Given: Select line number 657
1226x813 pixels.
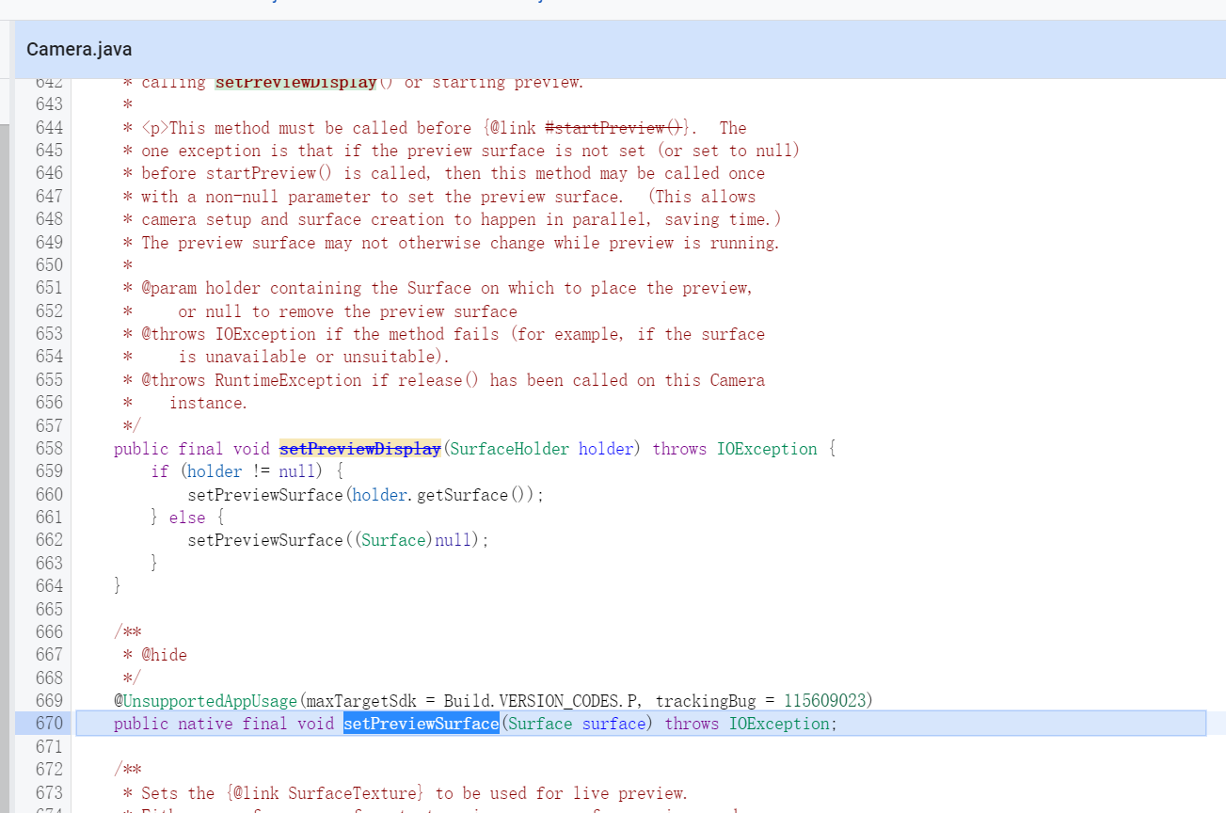Looking at the screenshot, I should [49, 426].
